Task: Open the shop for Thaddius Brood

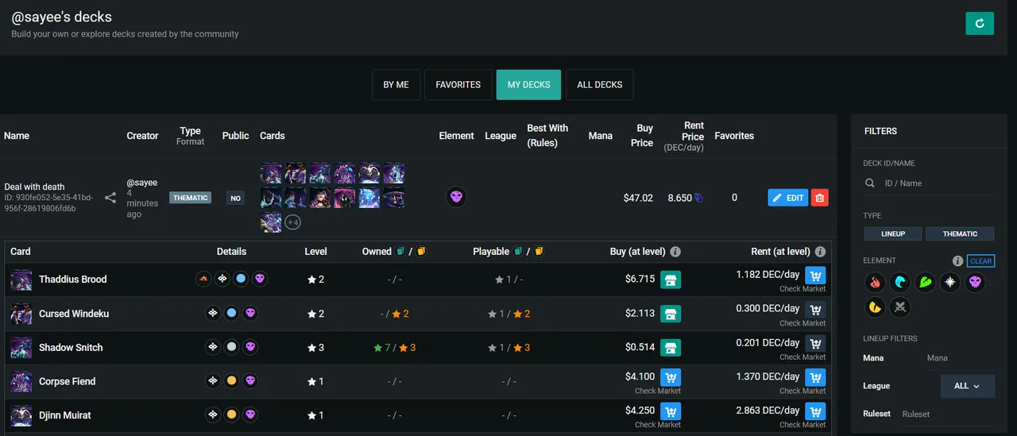Action: point(671,280)
